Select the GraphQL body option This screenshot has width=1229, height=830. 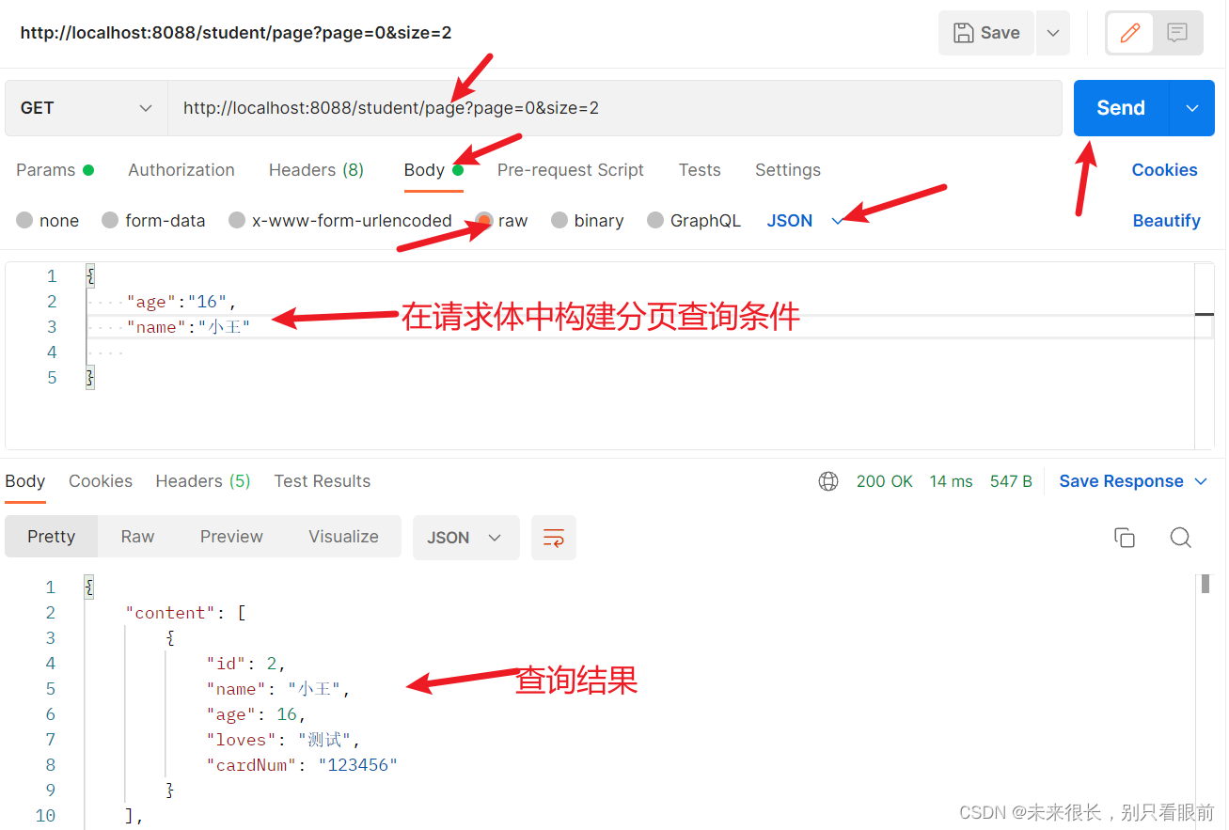[x=655, y=220]
